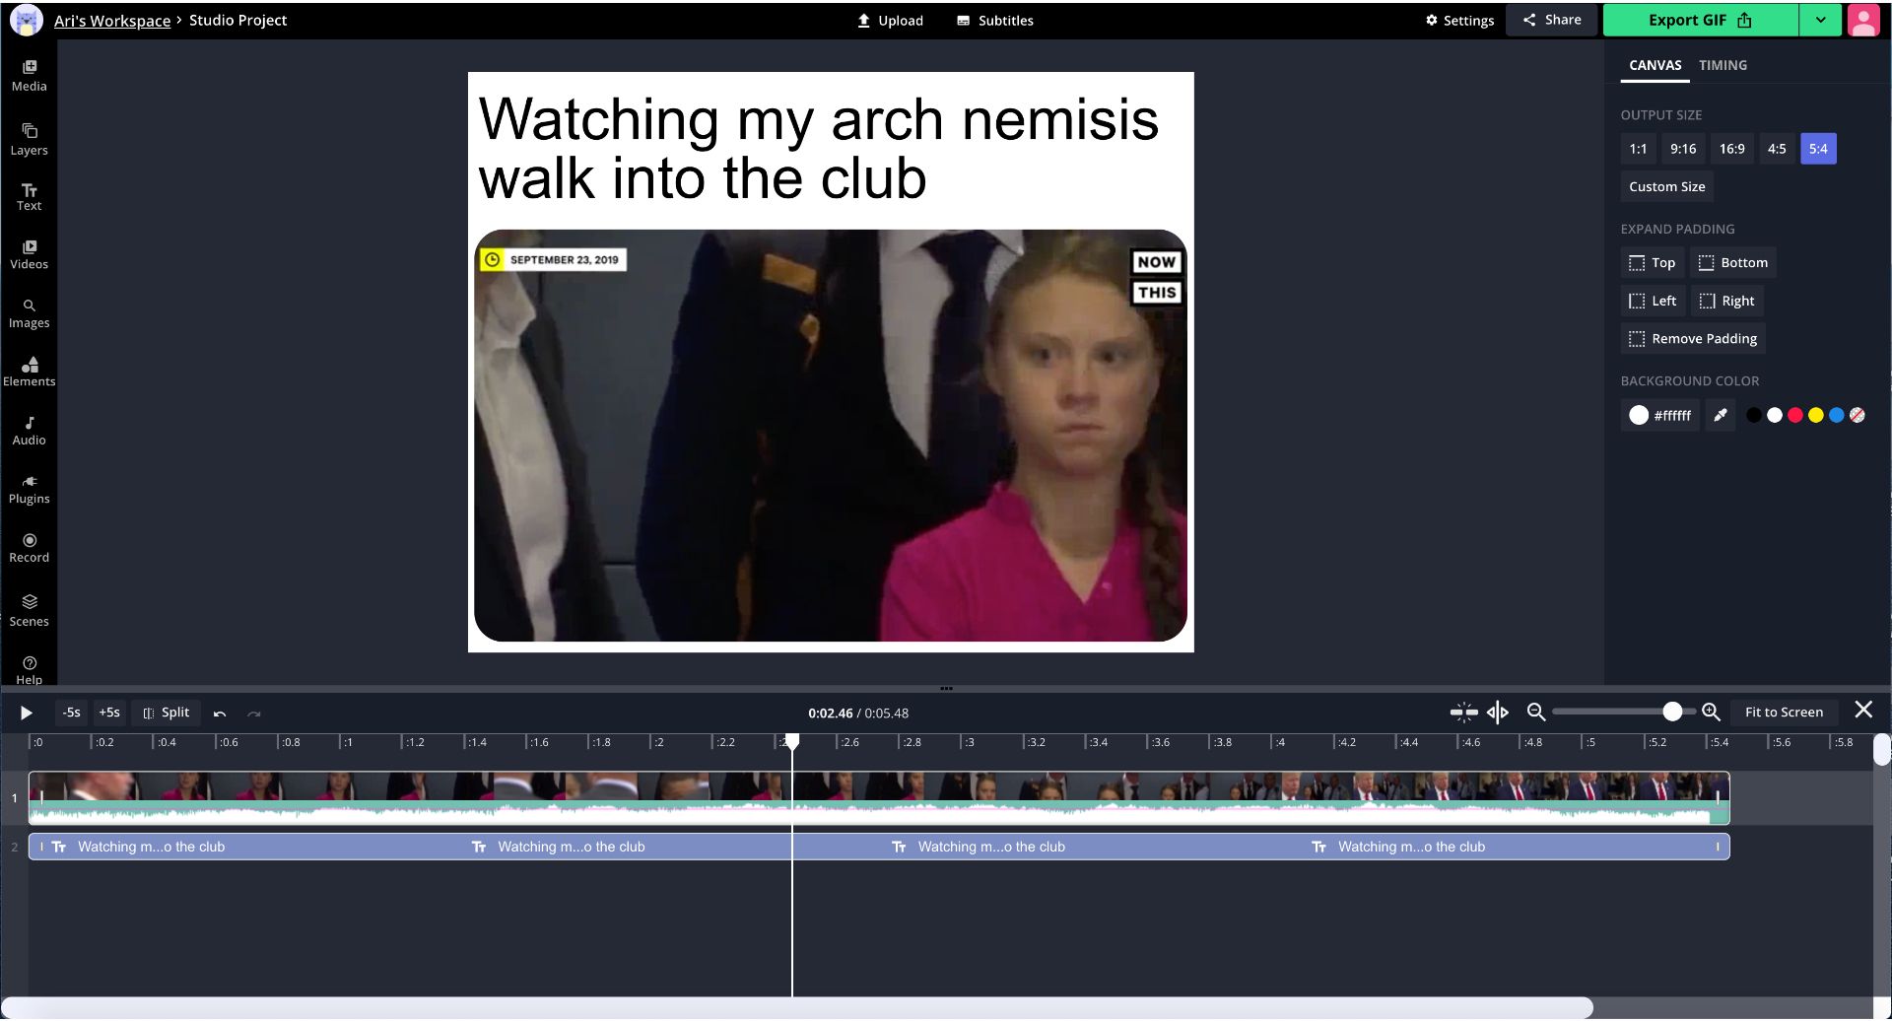The width and height of the screenshot is (1892, 1021).
Task: Select the 16:9 output size
Action: (x=1731, y=149)
